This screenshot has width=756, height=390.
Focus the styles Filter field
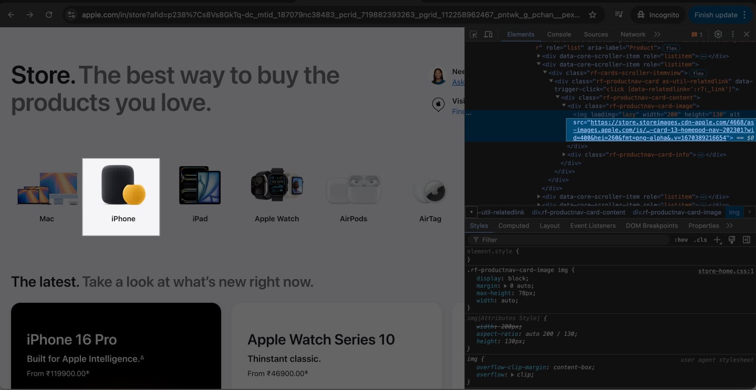[569, 240]
